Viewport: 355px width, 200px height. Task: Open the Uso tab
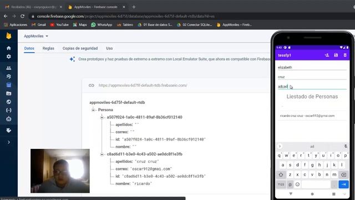pos(109,48)
